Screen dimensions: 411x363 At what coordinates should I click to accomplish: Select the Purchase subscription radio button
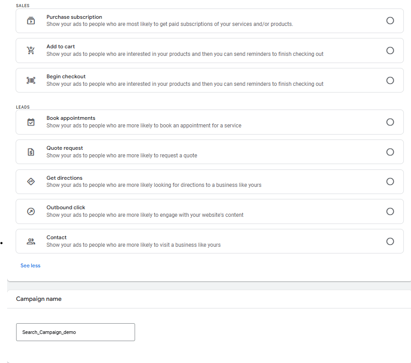coord(390,21)
